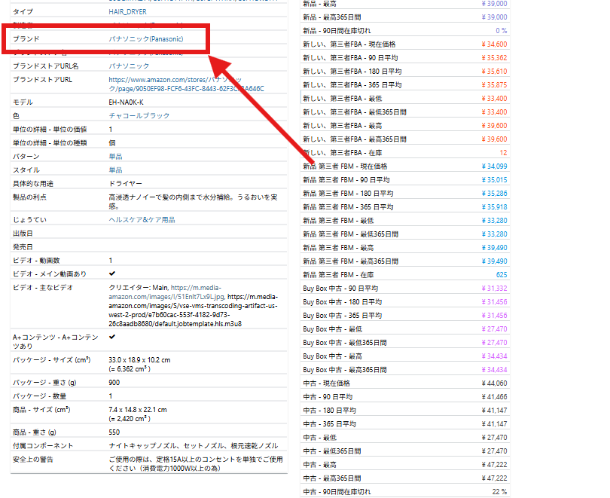Click 単品 in the パターン row
This screenshot has height=498, width=610.
(116, 157)
